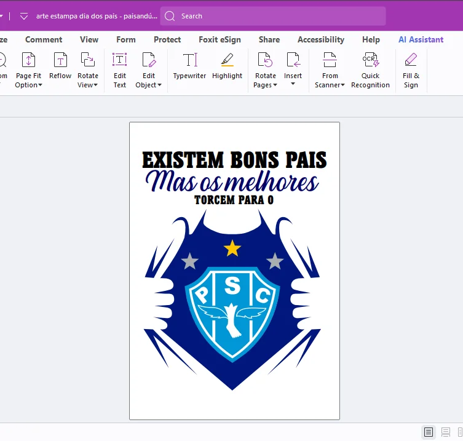Click the Rotate Pages icon

point(265,60)
